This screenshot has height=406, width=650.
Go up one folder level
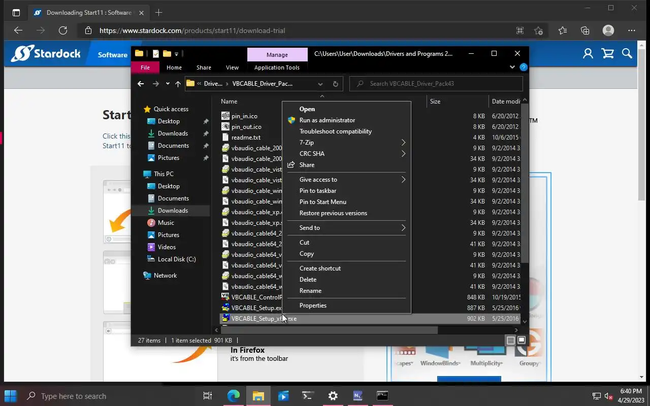click(178, 84)
